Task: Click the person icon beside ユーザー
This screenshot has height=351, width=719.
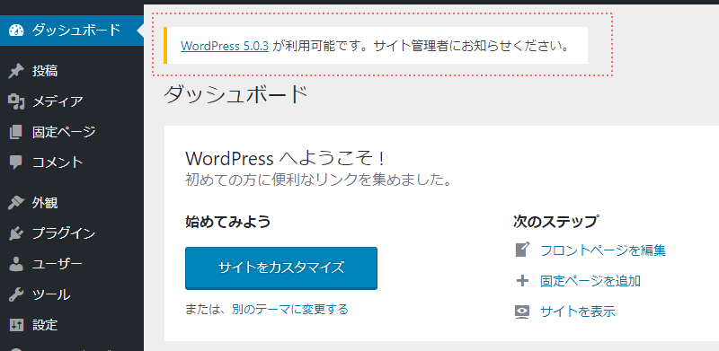Action: tap(16, 264)
